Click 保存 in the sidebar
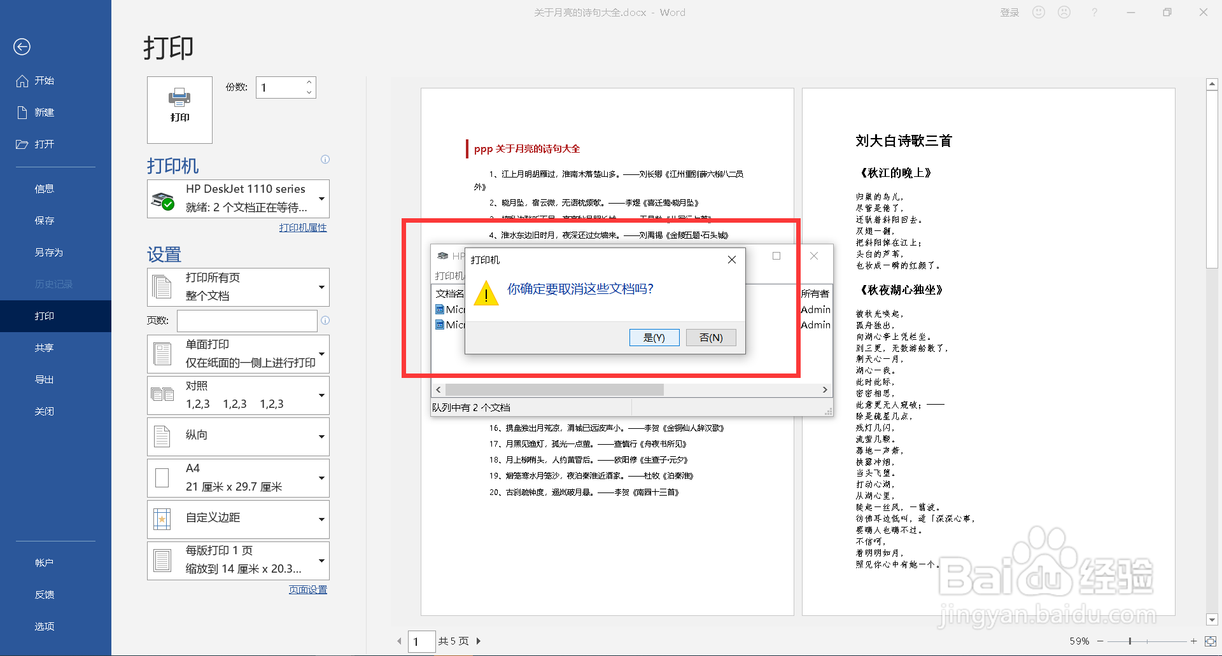1222x656 pixels. coord(45,221)
